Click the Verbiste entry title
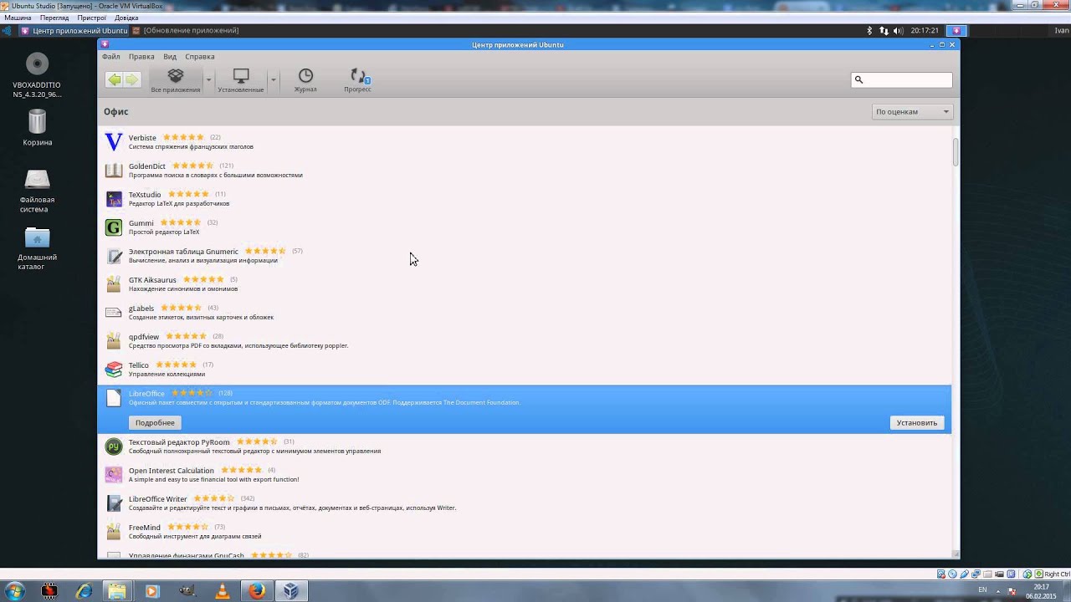The width and height of the screenshot is (1071, 602). pyautogui.click(x=142, y=138)
